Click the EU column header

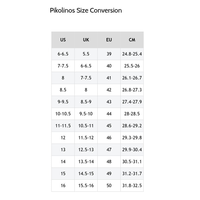pos(109,40)
